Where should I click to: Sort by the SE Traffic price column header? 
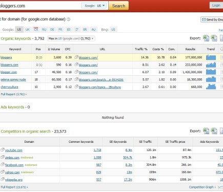[x=175, y=142]
